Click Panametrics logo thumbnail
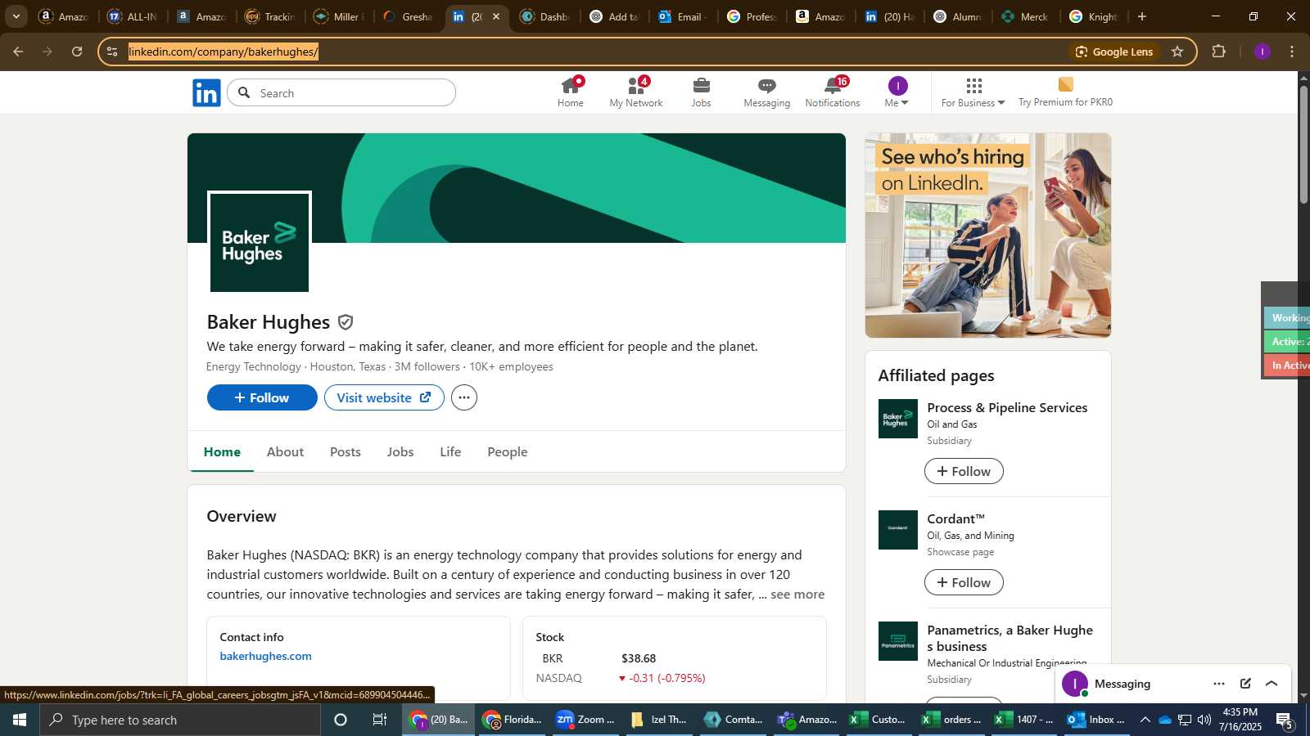The width and height of the screenshot is (1310, 736). pos(898,641)
